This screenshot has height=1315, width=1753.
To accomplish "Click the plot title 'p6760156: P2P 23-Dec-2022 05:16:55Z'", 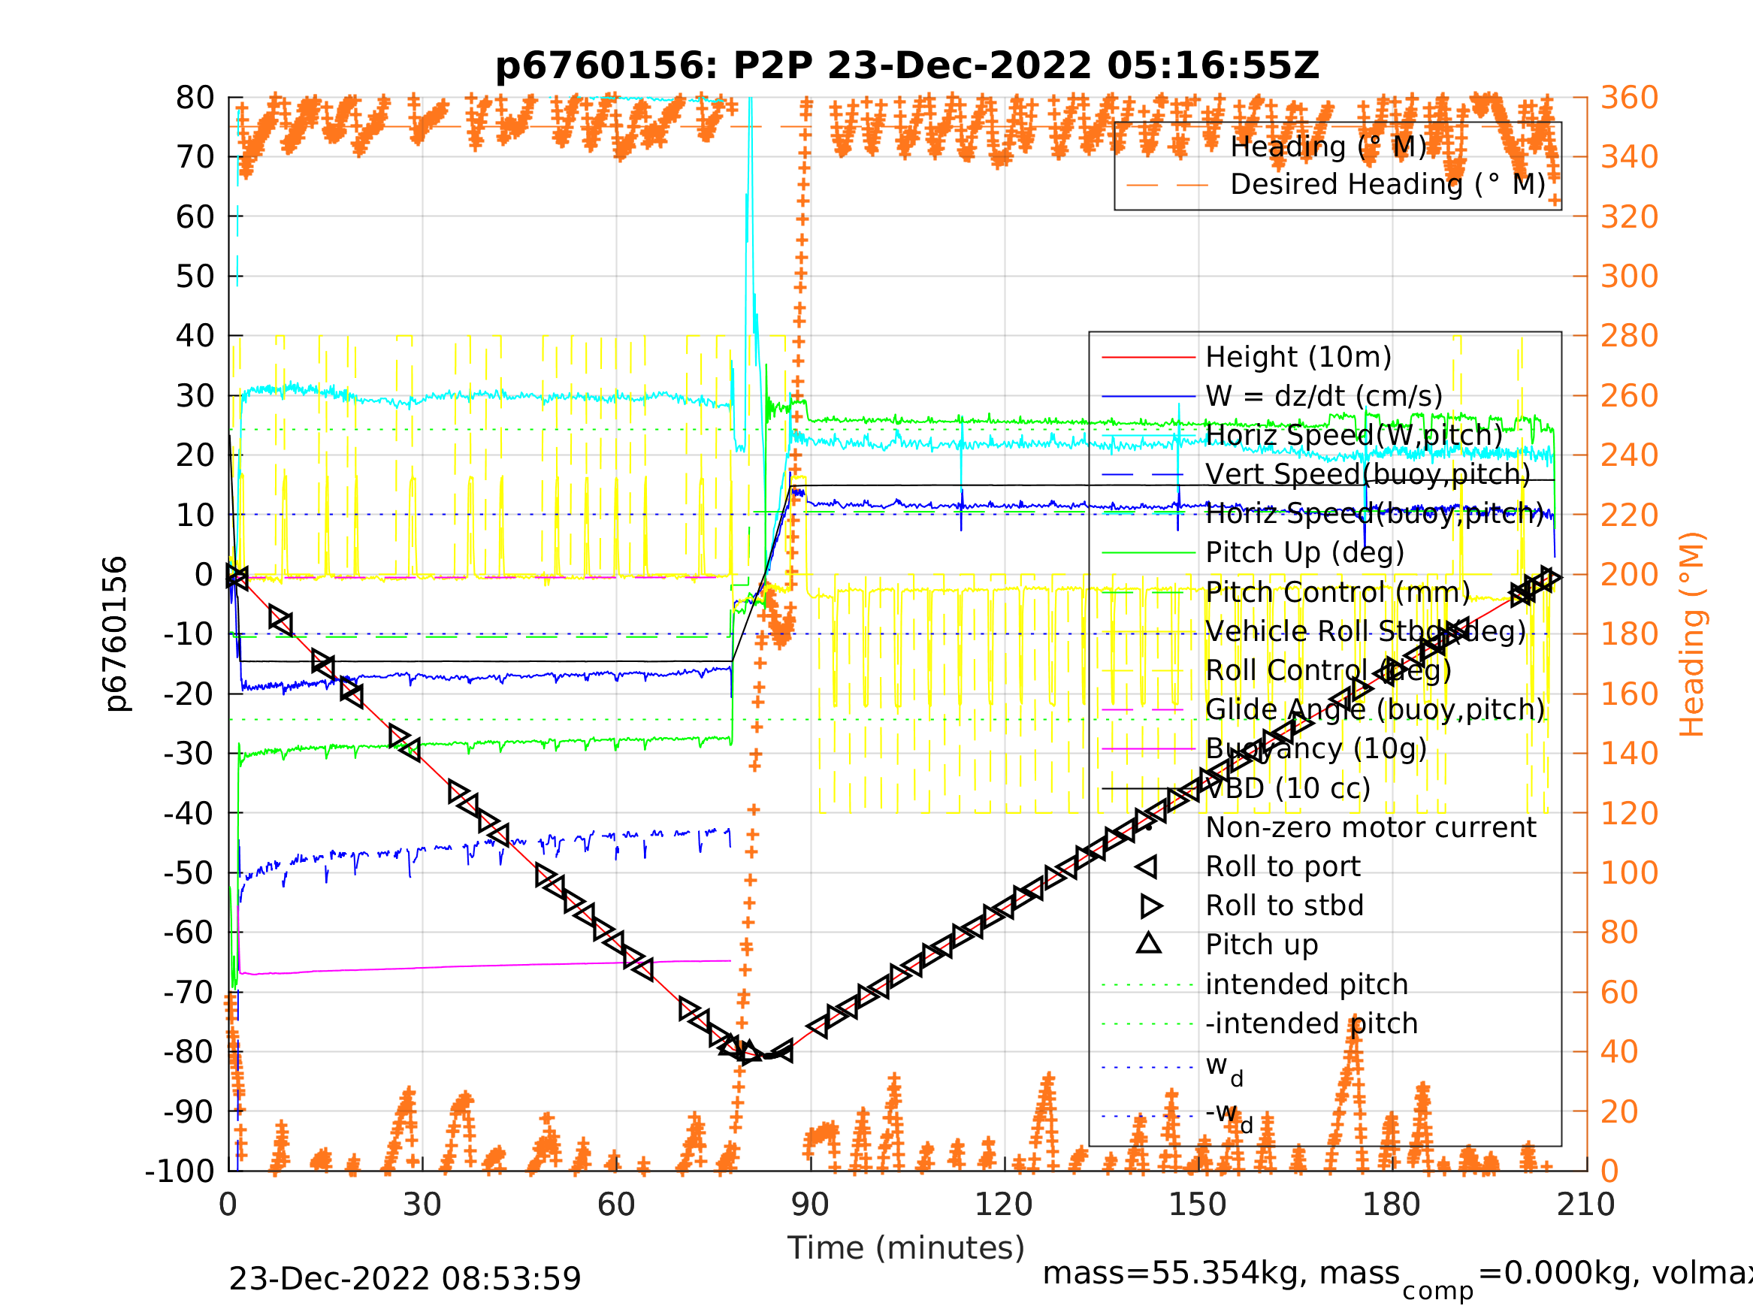I will 907,66.
